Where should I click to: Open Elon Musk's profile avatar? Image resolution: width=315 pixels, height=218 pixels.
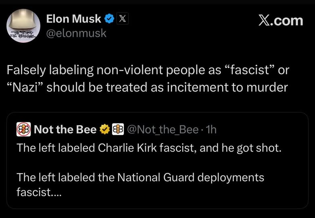pos(23,26)
